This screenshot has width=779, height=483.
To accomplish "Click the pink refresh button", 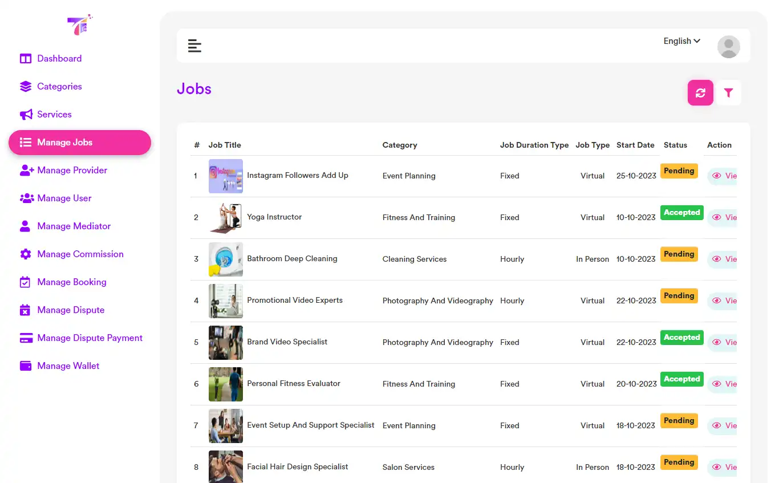I will click(700, 92).
